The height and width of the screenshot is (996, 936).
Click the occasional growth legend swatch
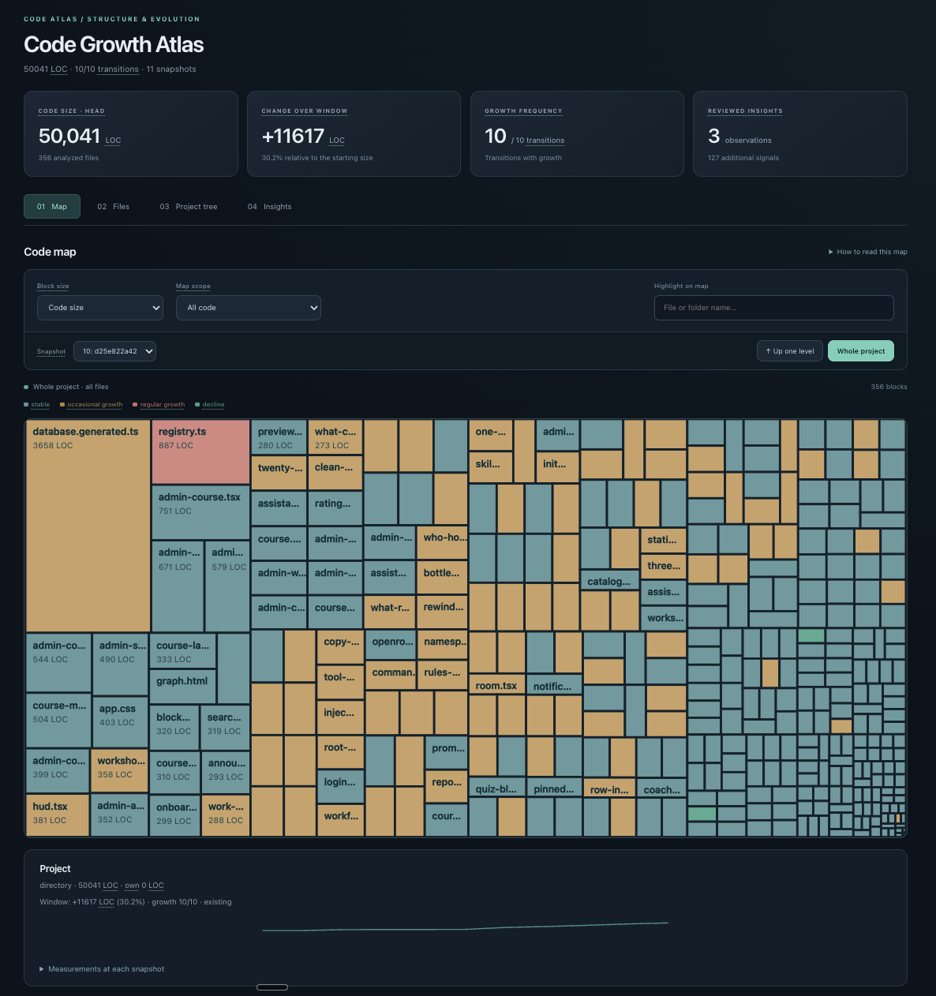(x=62, y=405)
